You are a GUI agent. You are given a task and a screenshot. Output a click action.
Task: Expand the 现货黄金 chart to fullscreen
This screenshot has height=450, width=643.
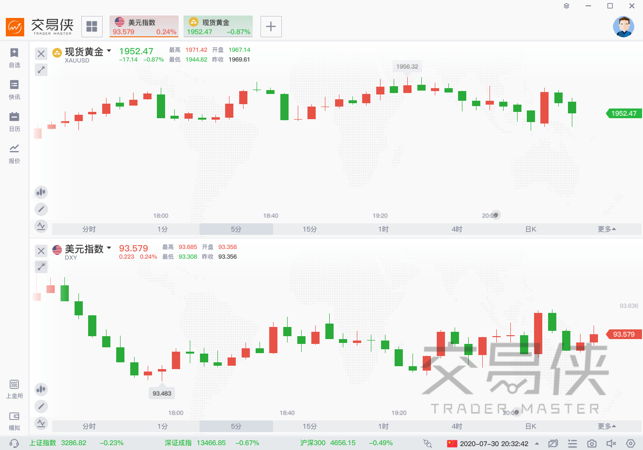pos(41,70)
